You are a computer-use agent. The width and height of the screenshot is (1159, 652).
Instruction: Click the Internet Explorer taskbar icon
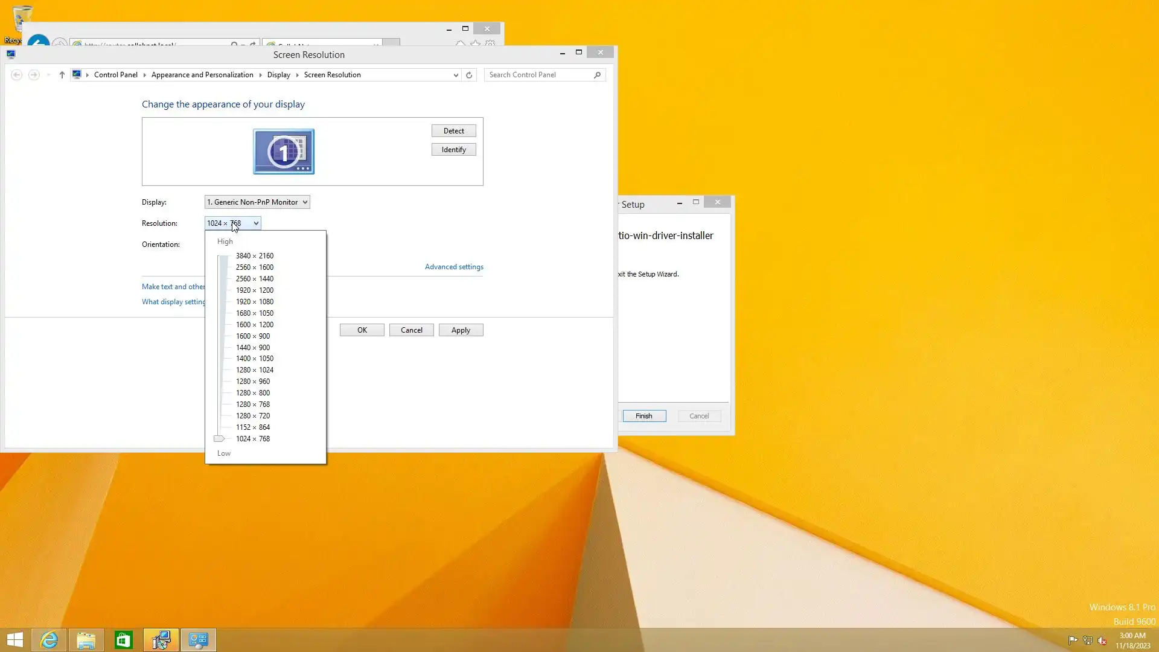tap(49, 640)
